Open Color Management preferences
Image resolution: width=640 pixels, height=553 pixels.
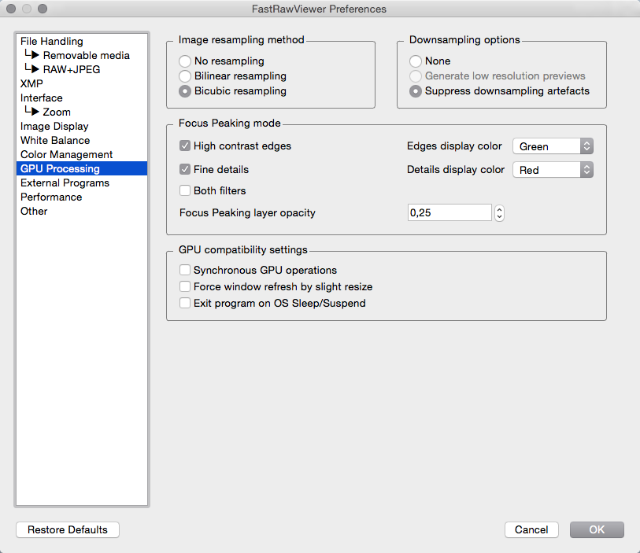coord(82,154)
